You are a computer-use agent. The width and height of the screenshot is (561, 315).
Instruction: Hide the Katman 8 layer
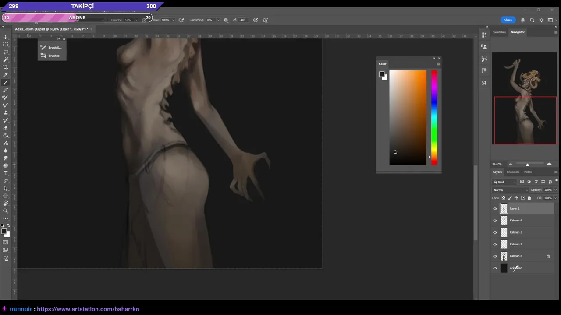(495, 256)
